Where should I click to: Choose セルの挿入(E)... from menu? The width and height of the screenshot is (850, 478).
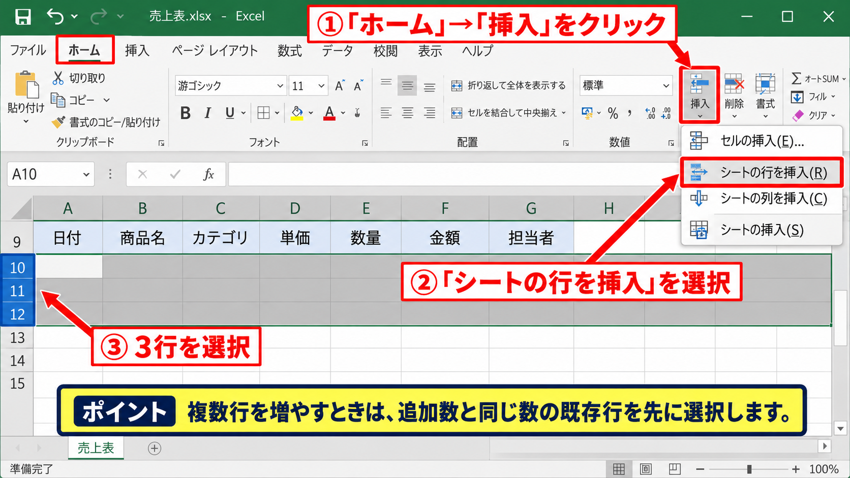pyautogui.click(x=761, y=141)
